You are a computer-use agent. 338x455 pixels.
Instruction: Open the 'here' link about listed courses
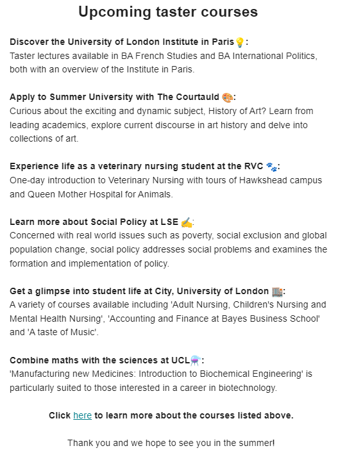tap(83, 415)
